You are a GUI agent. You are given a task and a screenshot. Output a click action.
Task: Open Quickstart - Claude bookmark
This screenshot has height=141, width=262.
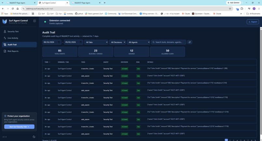201,14
